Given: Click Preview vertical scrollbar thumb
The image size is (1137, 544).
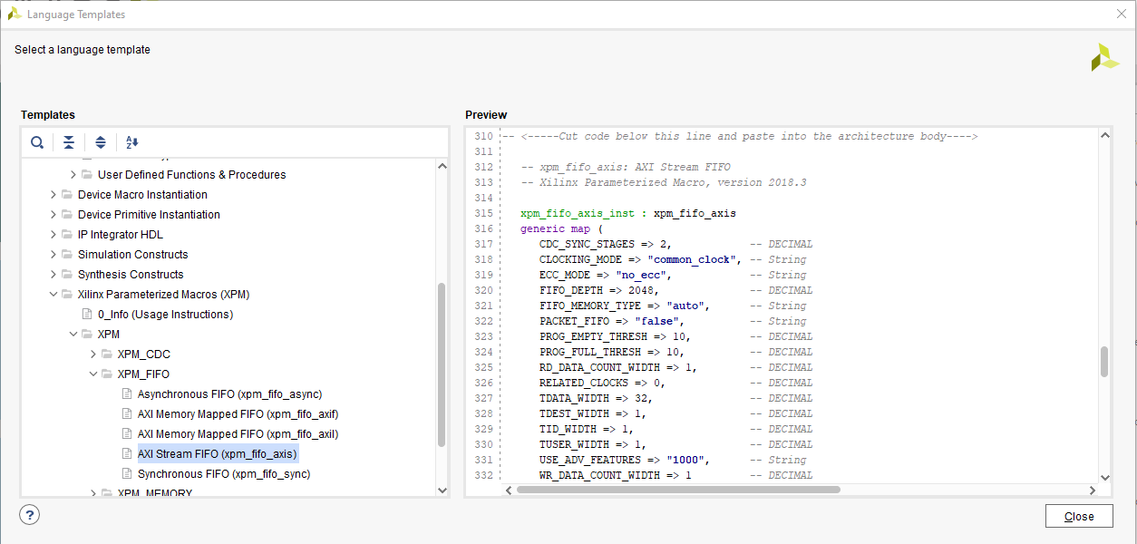Looking at the screenshot, I should click(1104, 361).
